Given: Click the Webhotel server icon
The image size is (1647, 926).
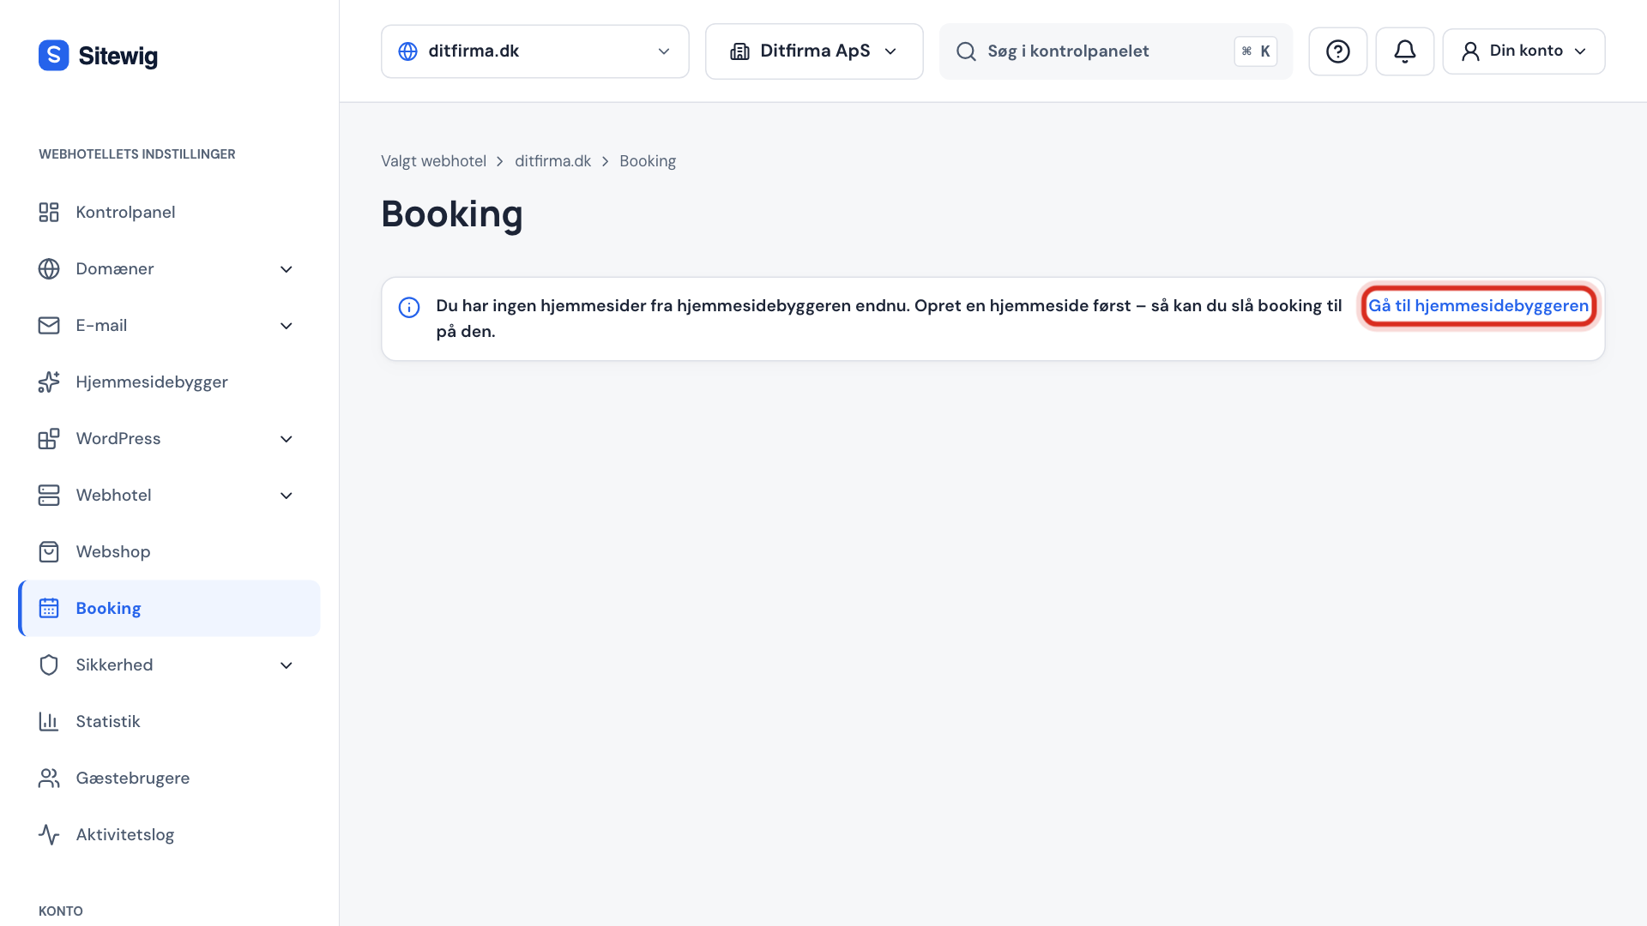Looking at the screenshot, I should (x=49, y=495).
